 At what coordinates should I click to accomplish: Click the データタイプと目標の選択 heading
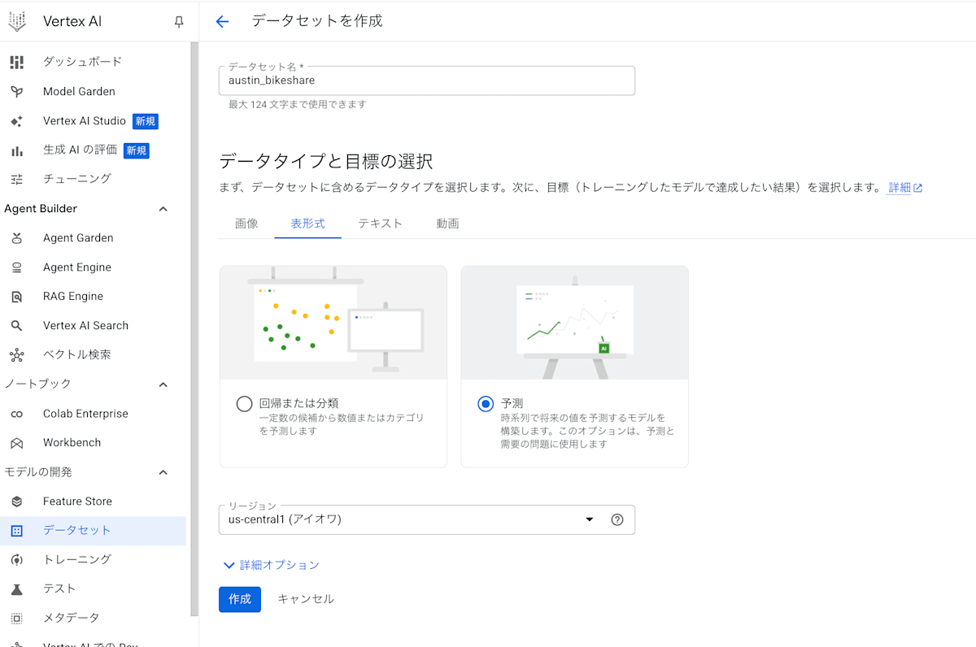[326, 161]
